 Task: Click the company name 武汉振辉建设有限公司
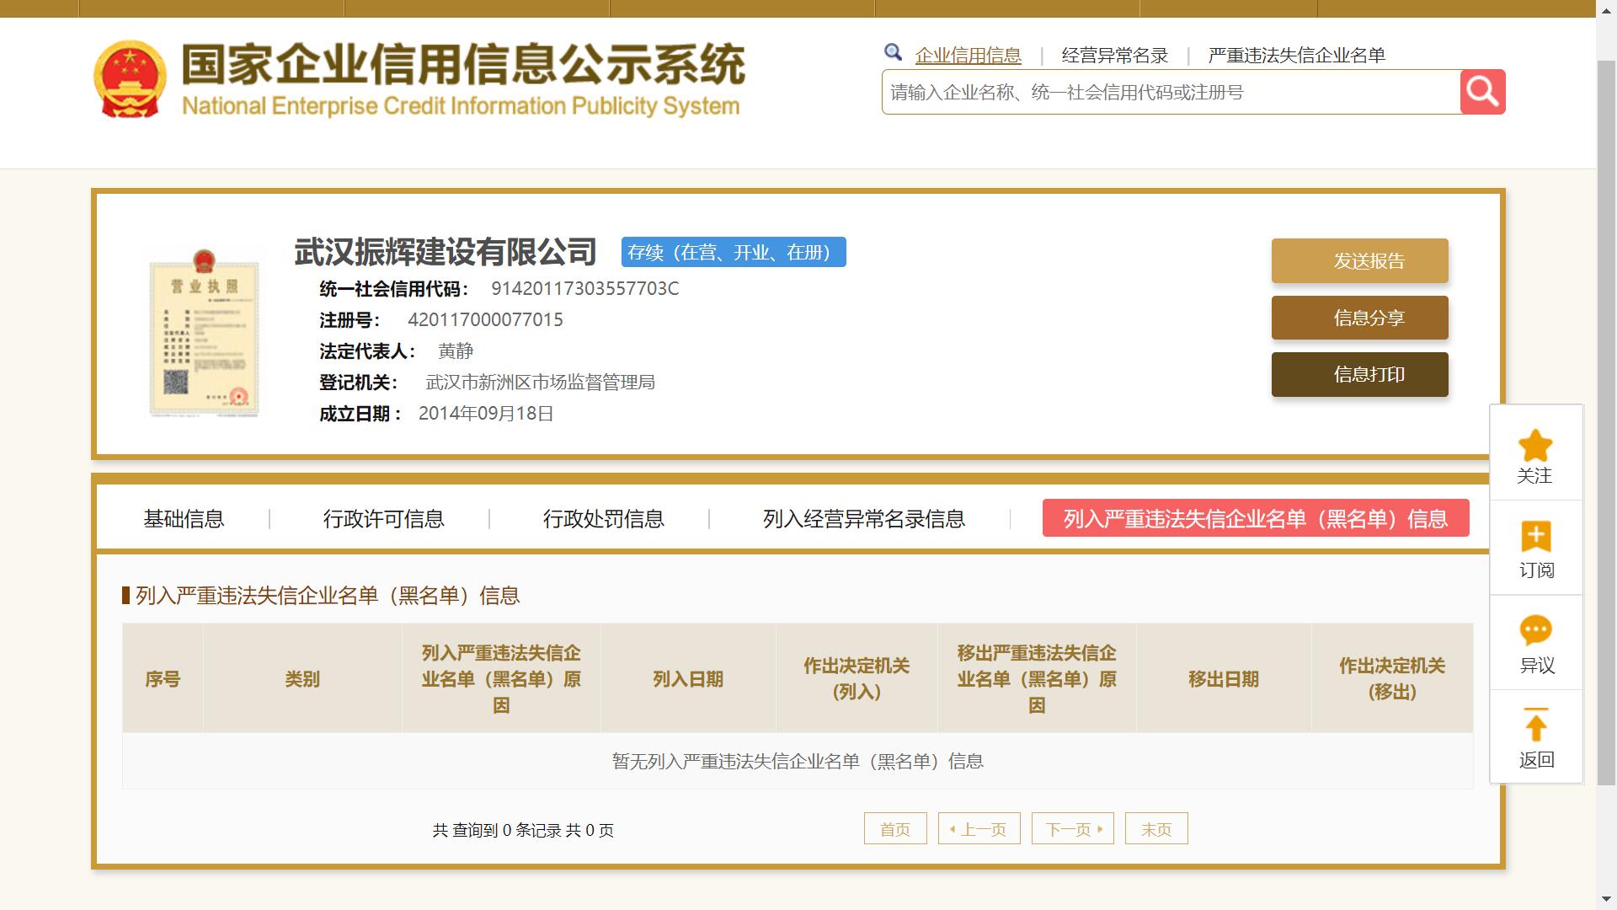pyautogui.click(x=445, y=252)
